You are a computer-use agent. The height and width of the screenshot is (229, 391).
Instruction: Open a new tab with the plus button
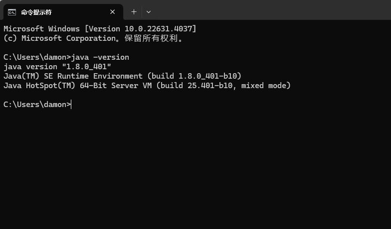tap(134, 12)
